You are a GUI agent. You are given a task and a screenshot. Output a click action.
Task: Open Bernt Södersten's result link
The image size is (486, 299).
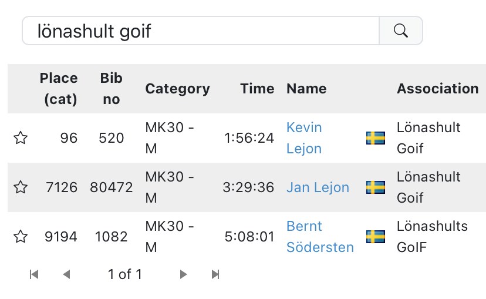tap(320, 237)
